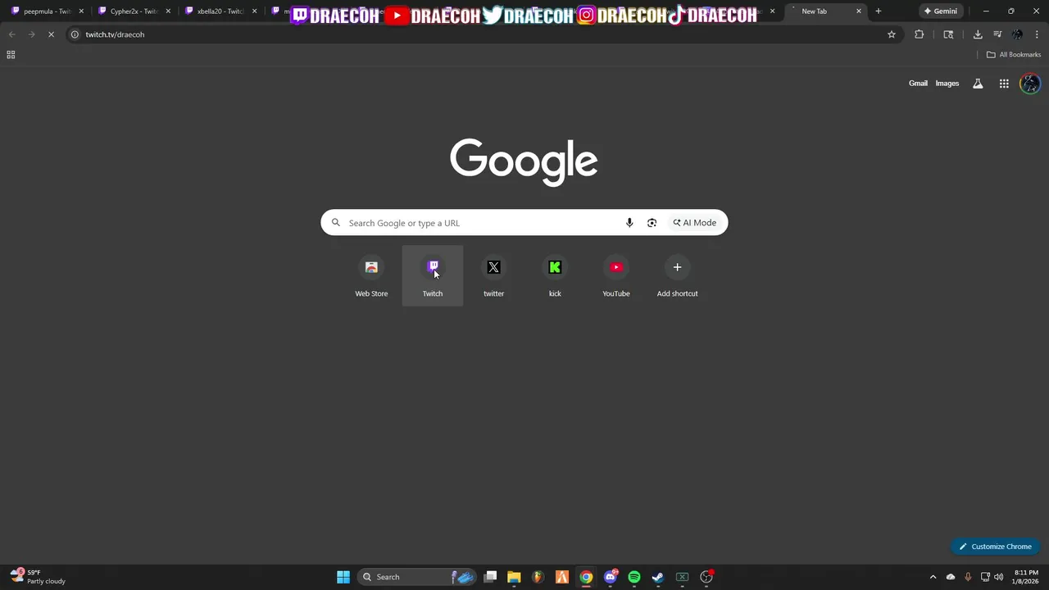Open the Images link
1049x590 pixels.
[947, 84]
